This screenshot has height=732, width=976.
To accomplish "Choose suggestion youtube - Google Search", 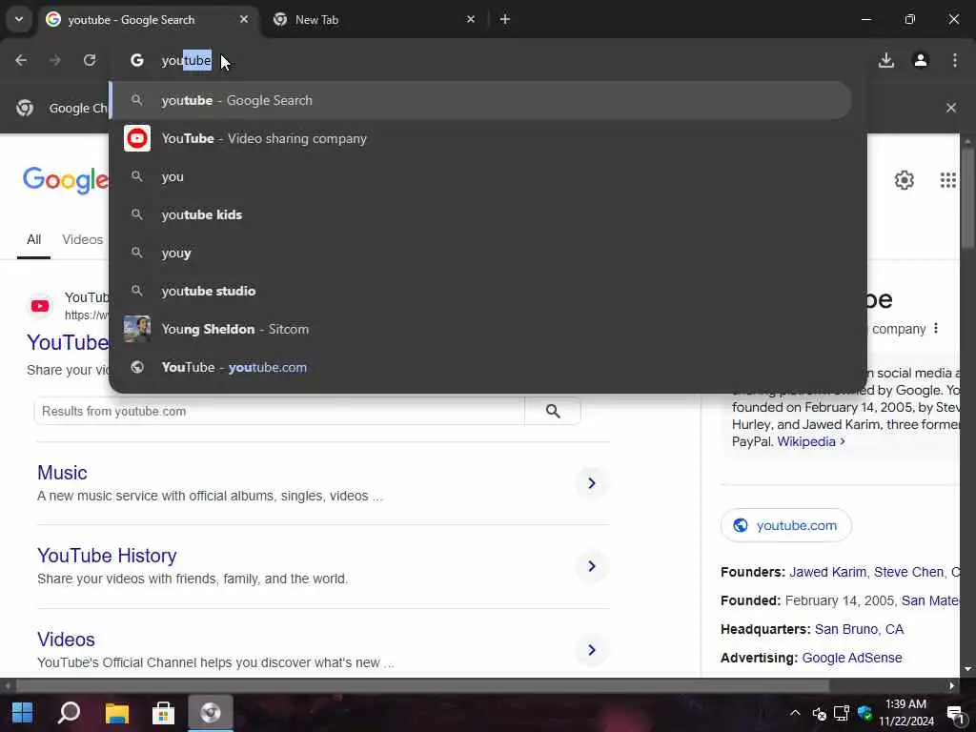I will 480,100.
